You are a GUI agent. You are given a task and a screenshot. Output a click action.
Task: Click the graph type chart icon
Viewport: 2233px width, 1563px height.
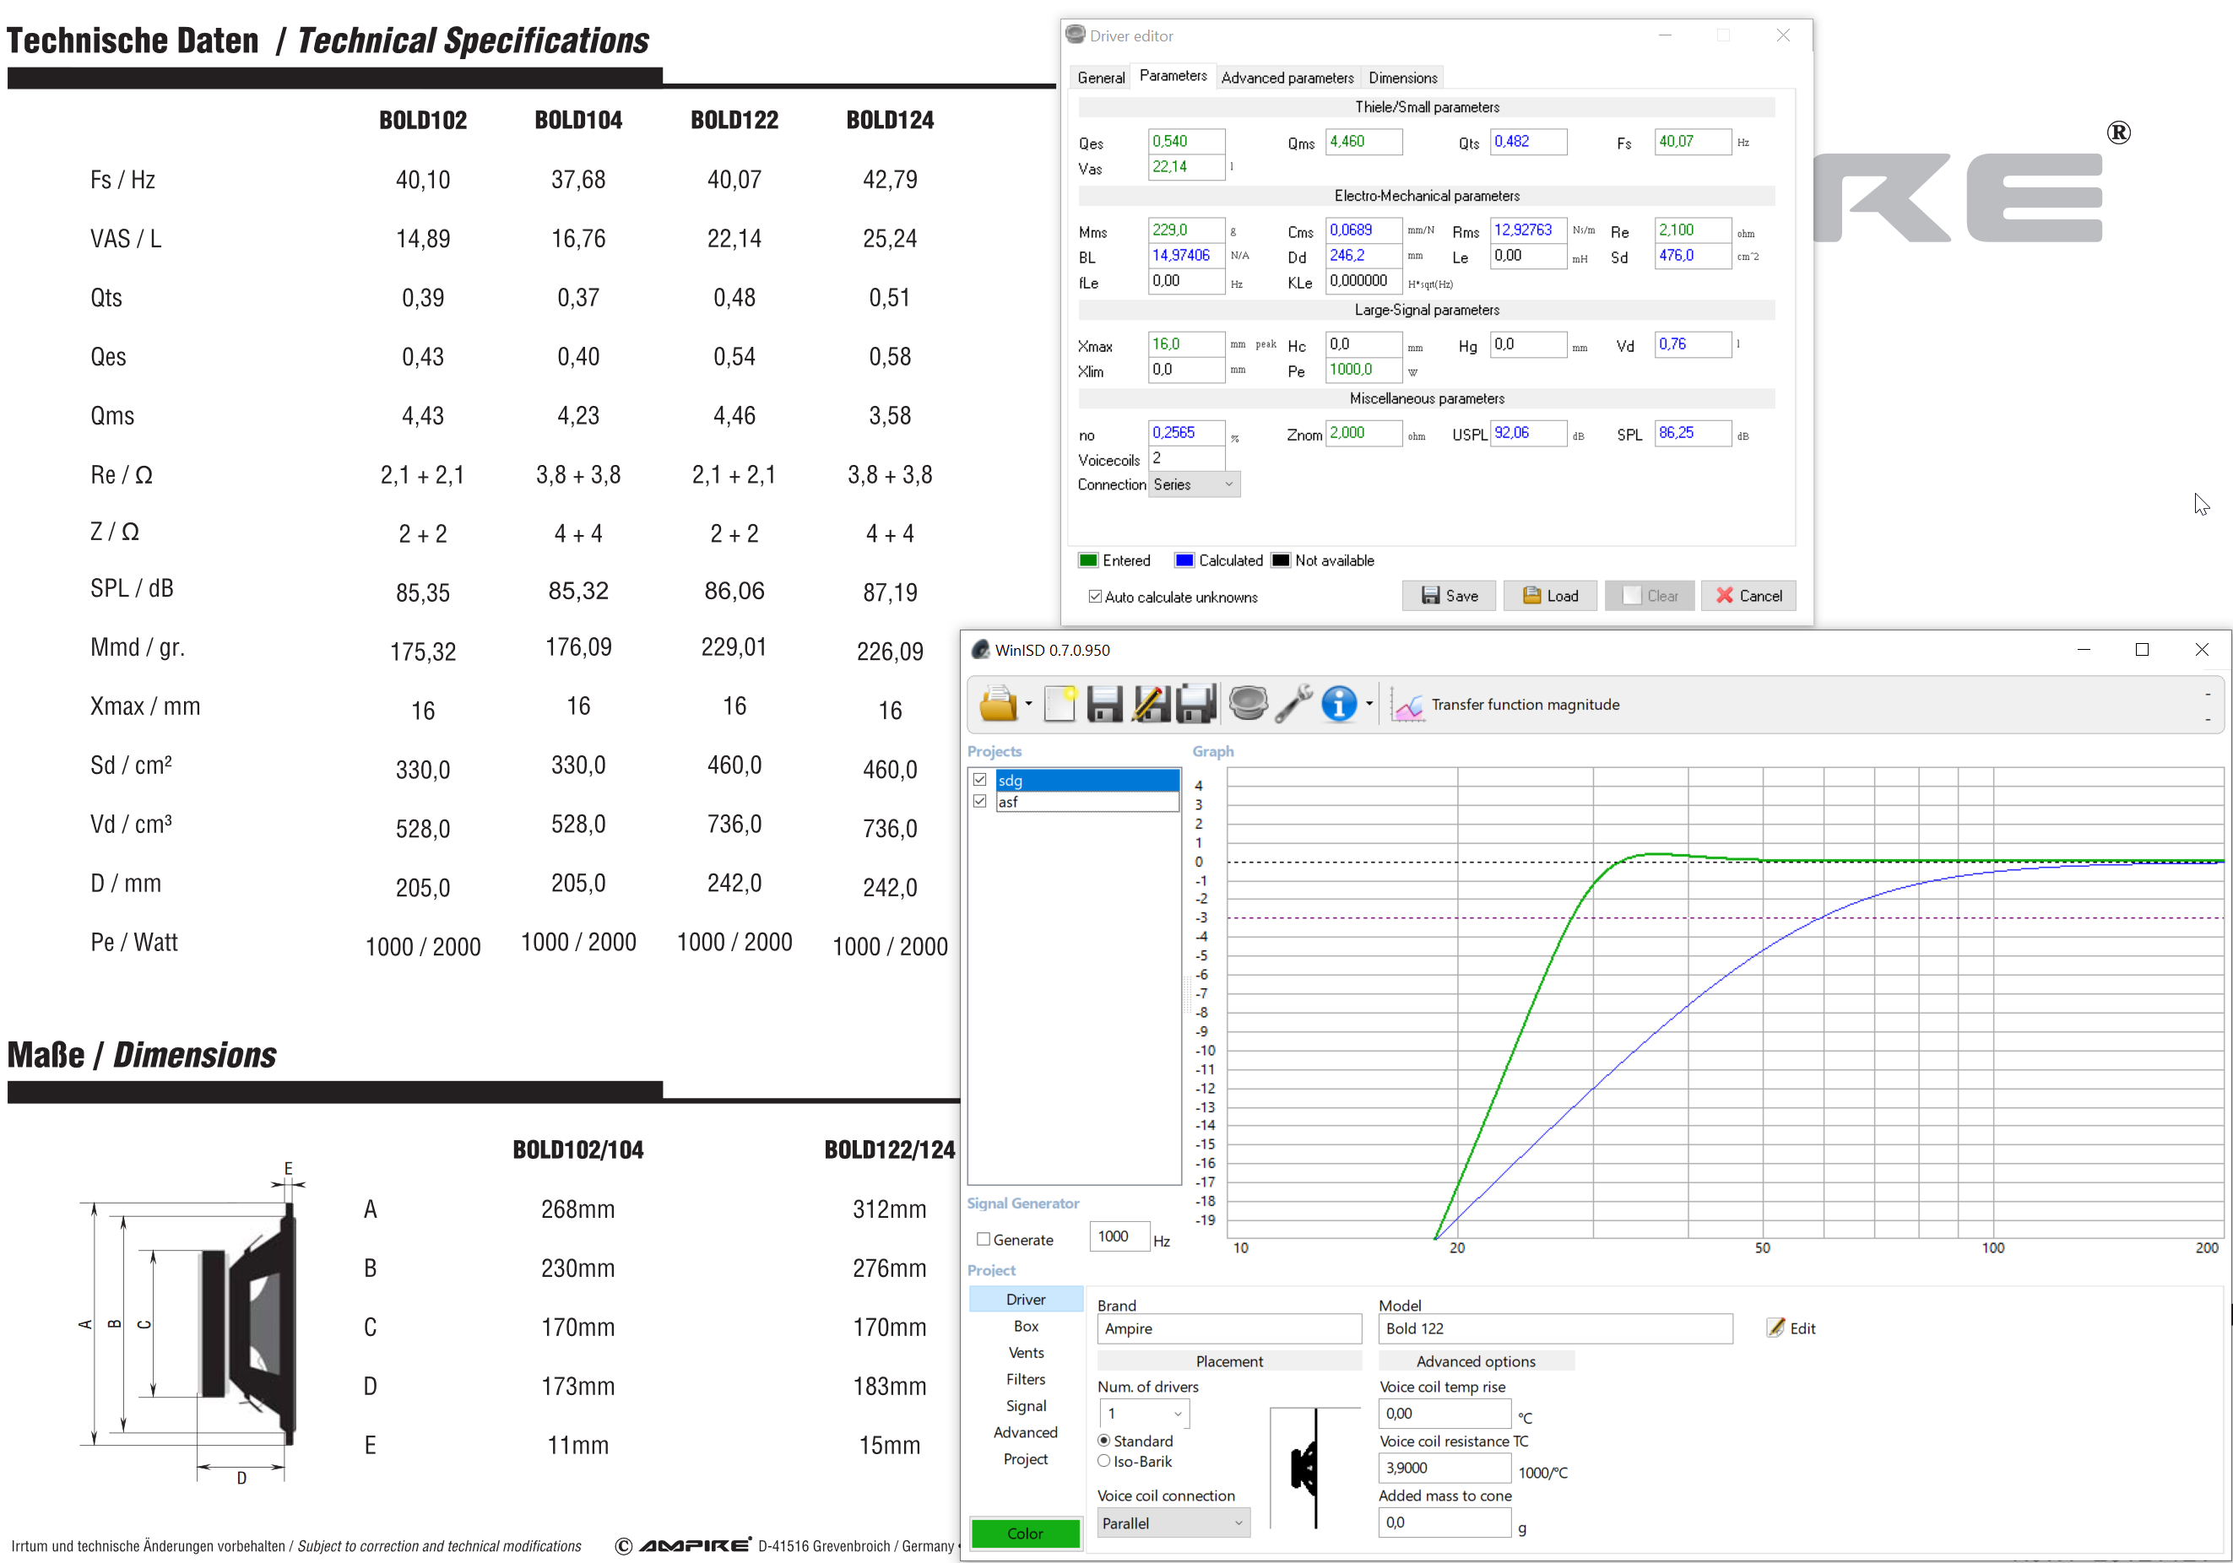coord(1407,705)
